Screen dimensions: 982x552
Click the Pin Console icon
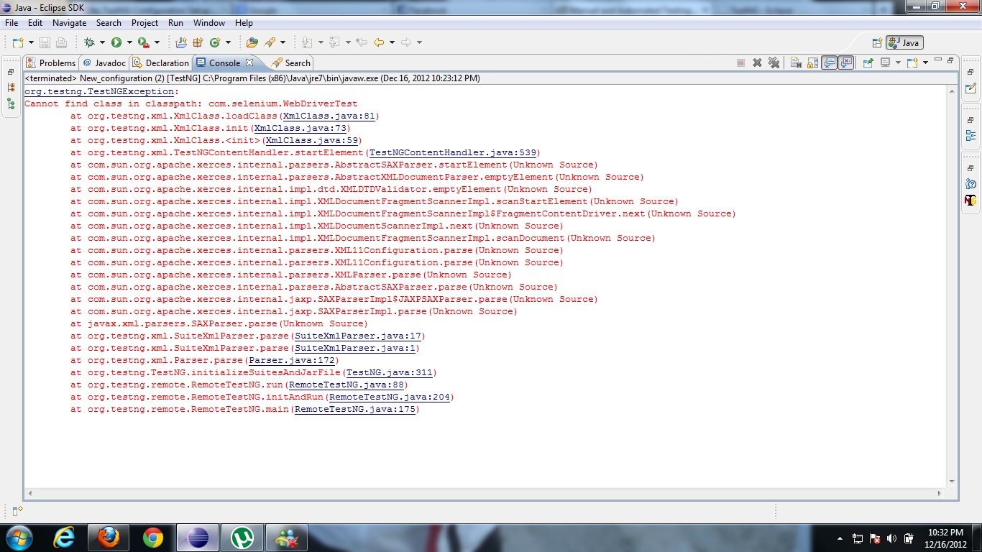tap(868, 63)
